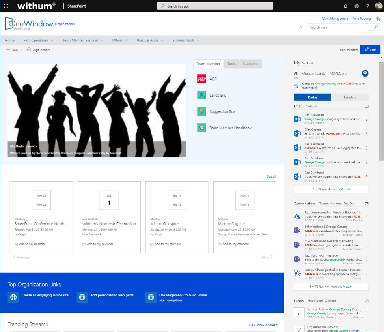Open the Team Member Handbook icon
384x332 pixels.
pyautogui.click(x=201, y=128)
